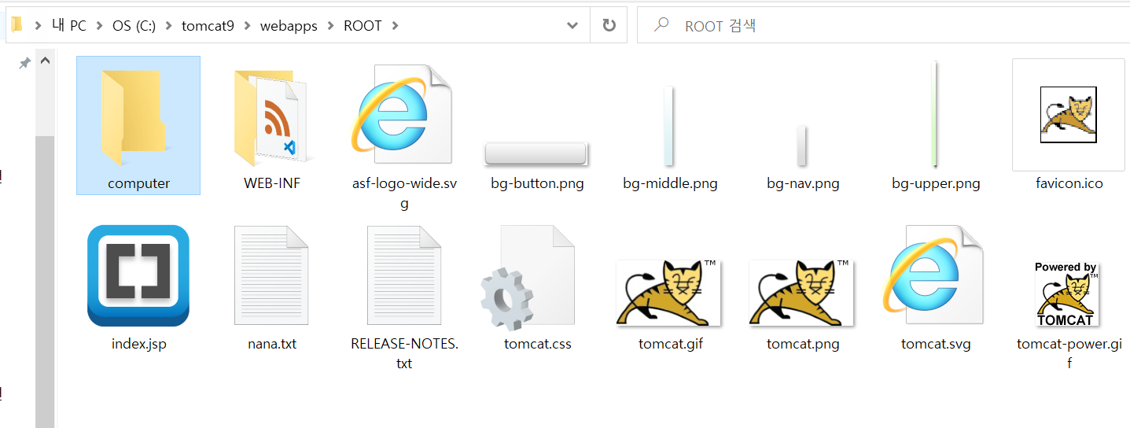Click the navigation pane scroll-up arrow
The height and width of the screenshot is (428, 1130).
(x=45, y=61)
